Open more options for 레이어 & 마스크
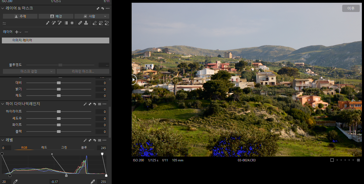364x184 pixels. click(x=107, y=9)
